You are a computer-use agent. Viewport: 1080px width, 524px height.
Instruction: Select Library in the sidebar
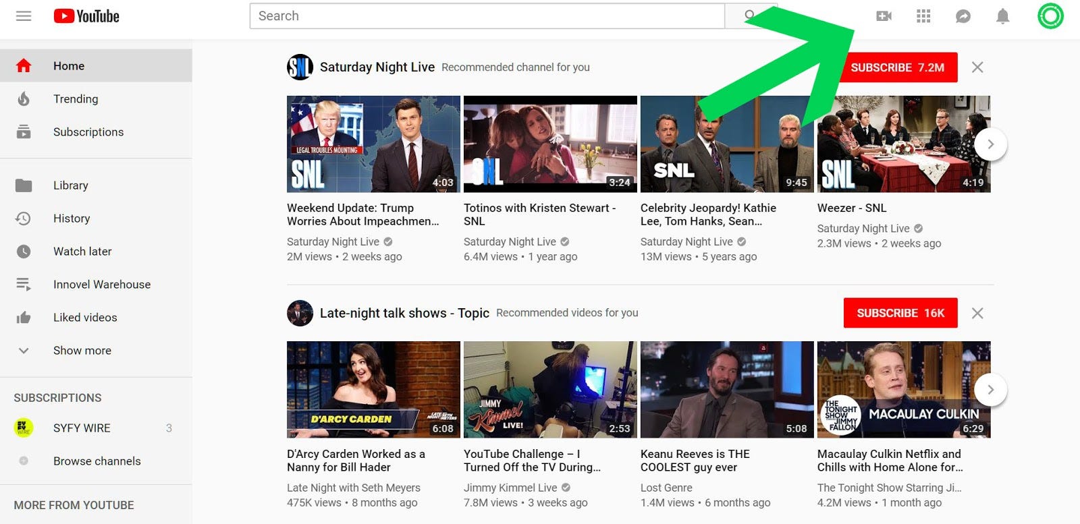click(96, 185)
